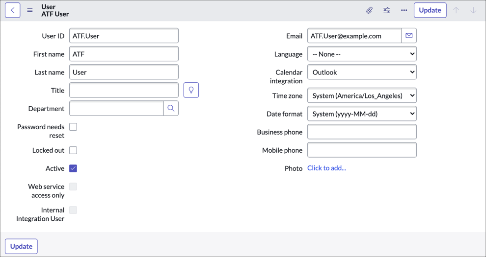The image size is (486, 257).
Task: Open the hamburger context menu icon
Action: tap(30, 10)
